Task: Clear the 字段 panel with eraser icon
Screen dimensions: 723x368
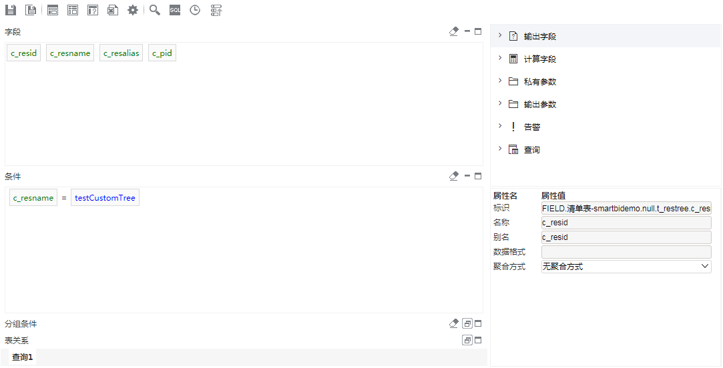Action: (454, 31)
